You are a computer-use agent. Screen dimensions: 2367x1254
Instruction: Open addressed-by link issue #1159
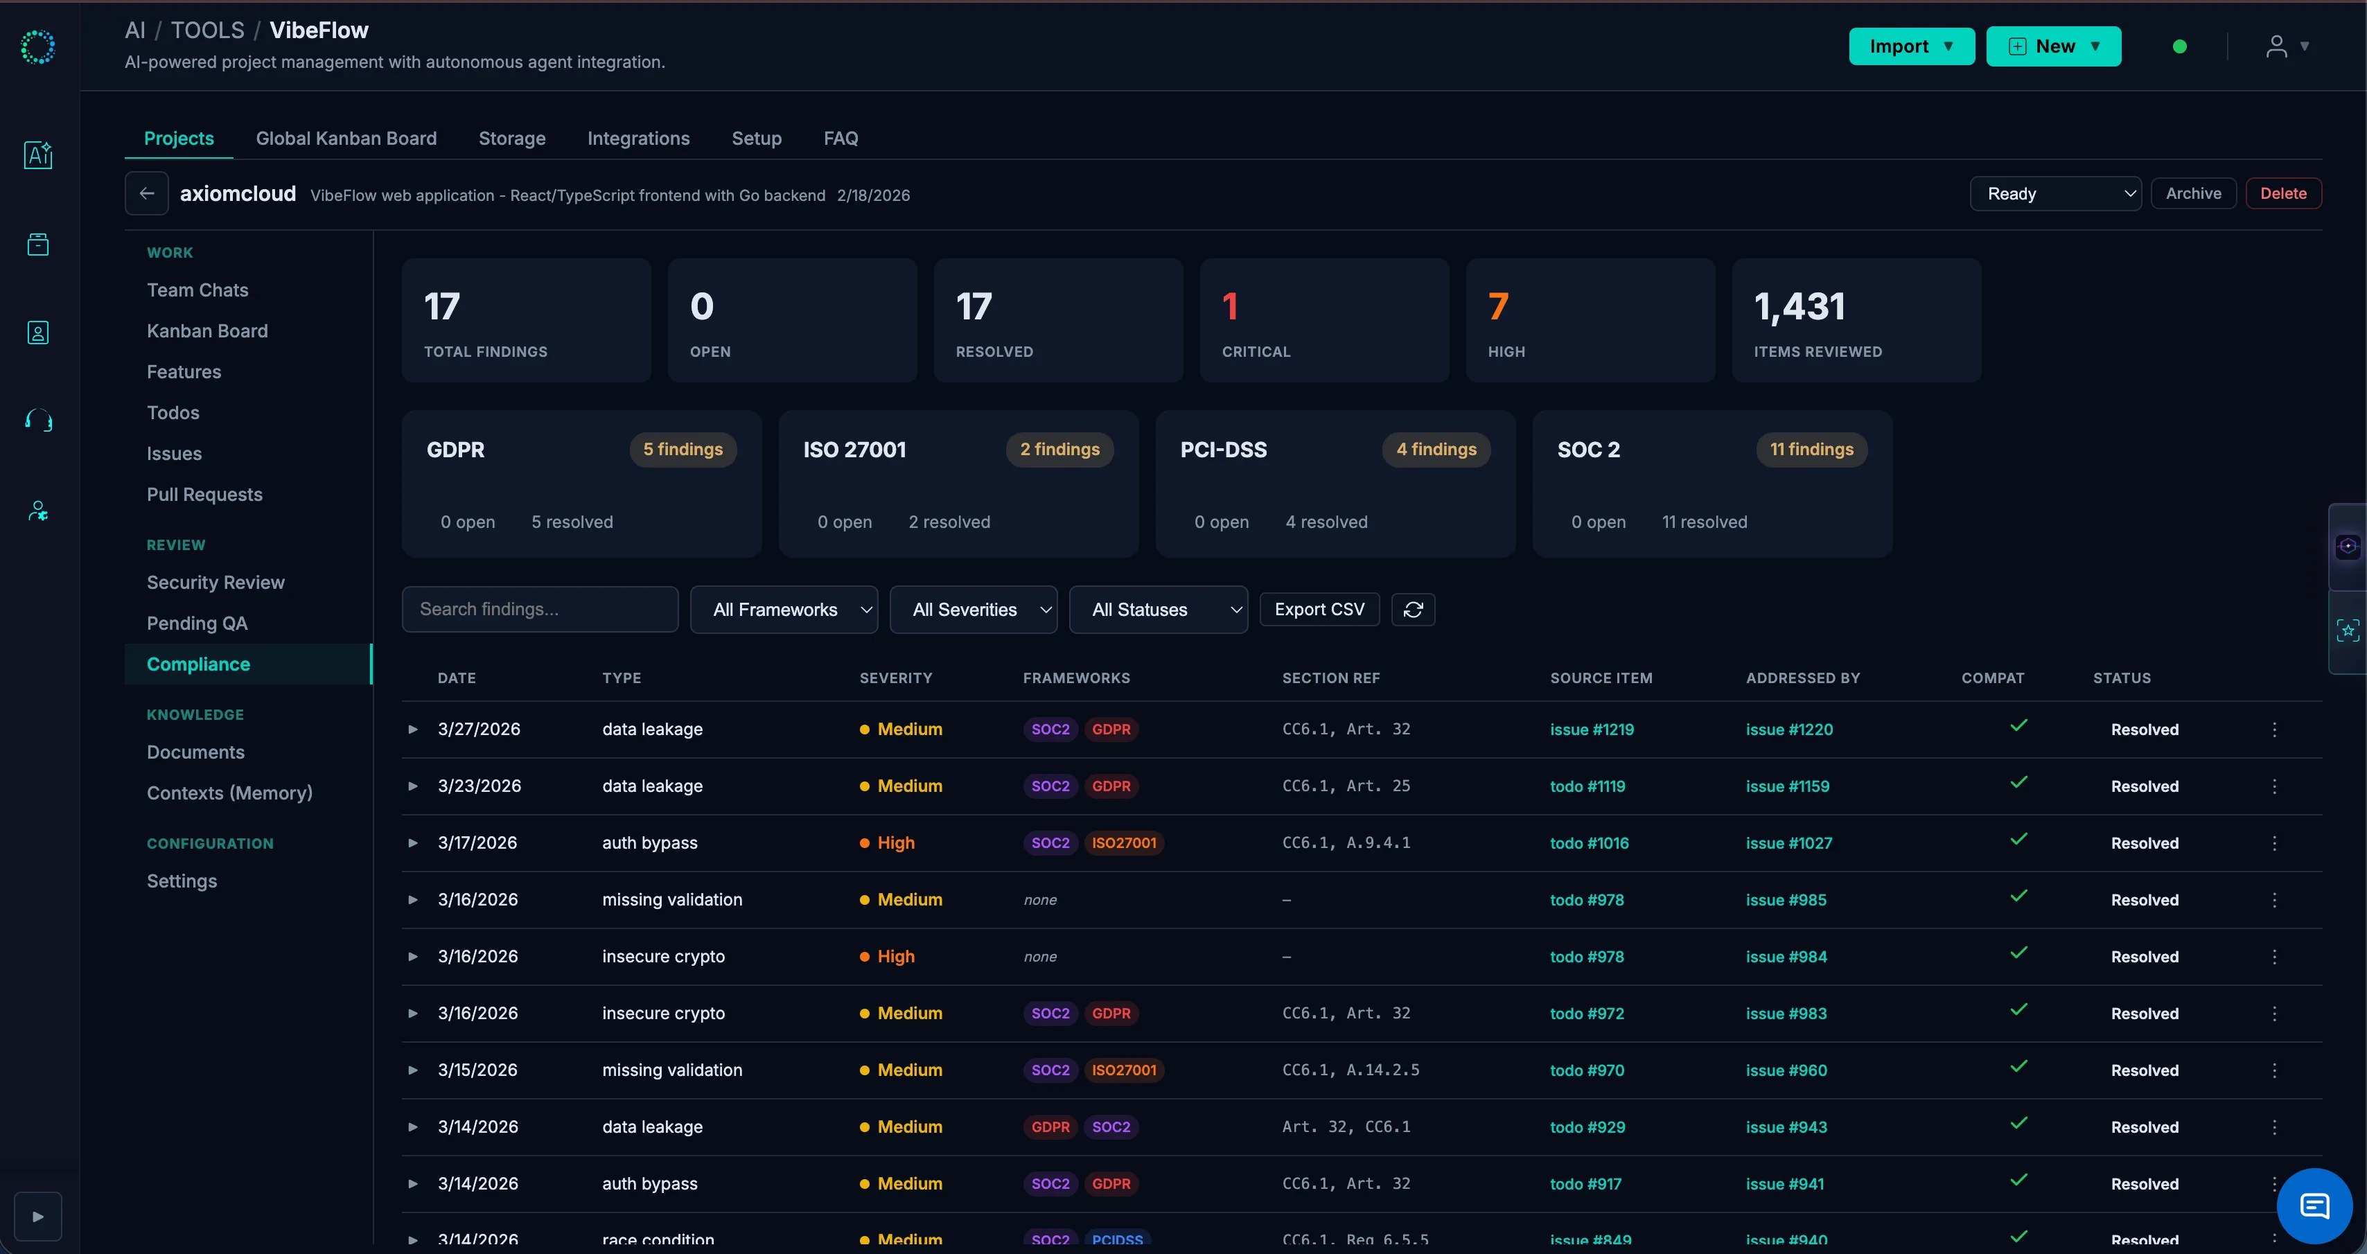[1787, 786]
